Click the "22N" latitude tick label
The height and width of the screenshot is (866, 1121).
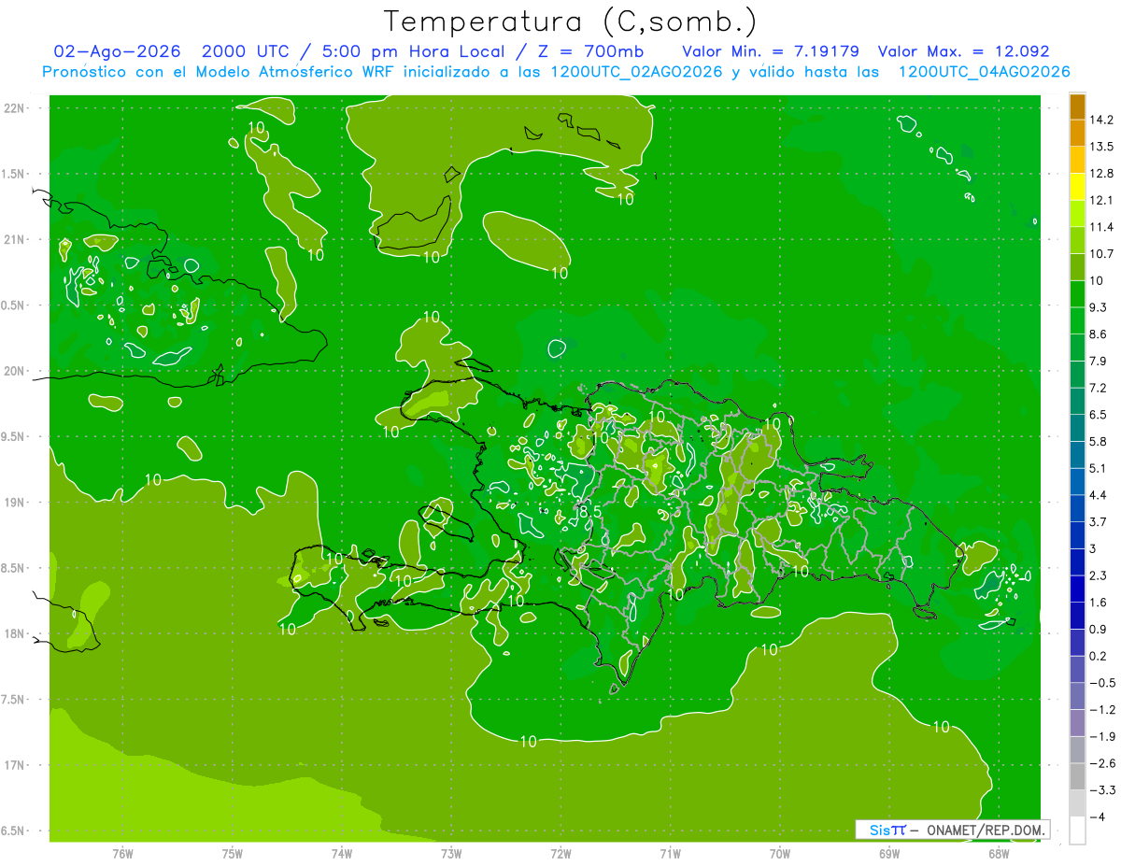click(14, 107)
